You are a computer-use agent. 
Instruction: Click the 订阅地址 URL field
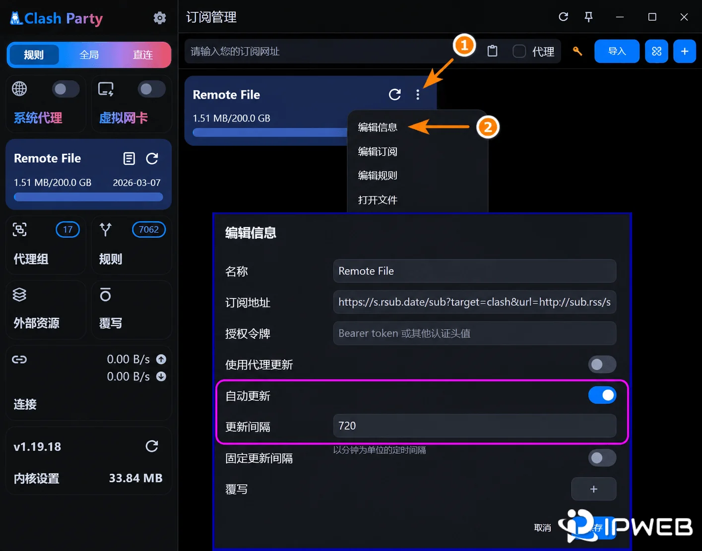[x=475, y=302]
